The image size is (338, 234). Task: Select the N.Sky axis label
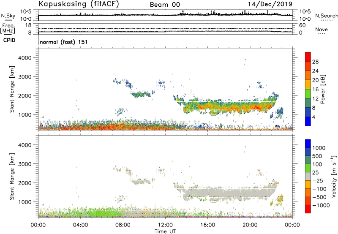(x=8, y=16)
